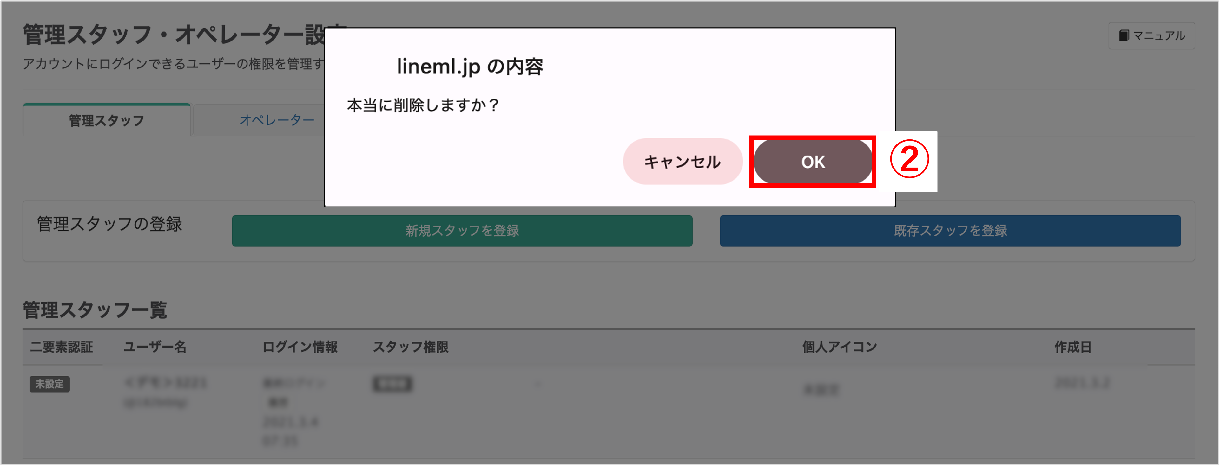This screenshot has width=1220, height=466.
Task: Click the 本当に削除しますか？ message text
Action: pos(423,105)
